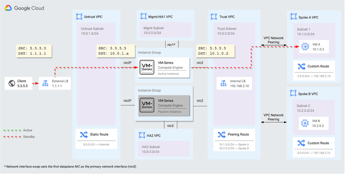Click the Static Route shuffle icon
This screenshot has height=174, width=345.
(x=84, y=134)
